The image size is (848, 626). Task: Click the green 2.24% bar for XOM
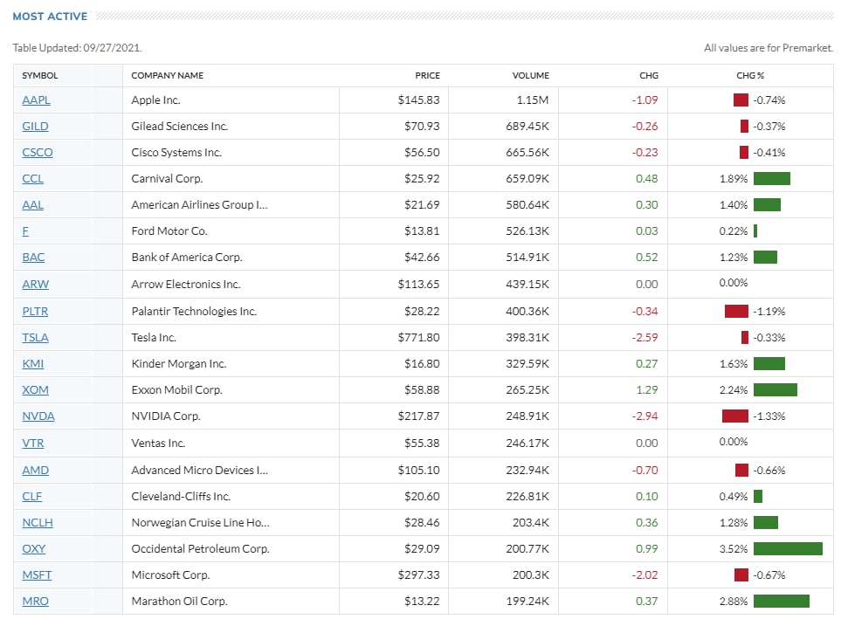[775, 389]
